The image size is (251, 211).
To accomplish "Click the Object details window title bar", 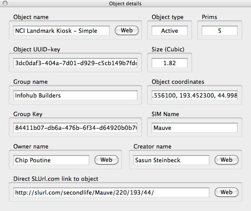I will pyautogui.click(x=125, y=4).
